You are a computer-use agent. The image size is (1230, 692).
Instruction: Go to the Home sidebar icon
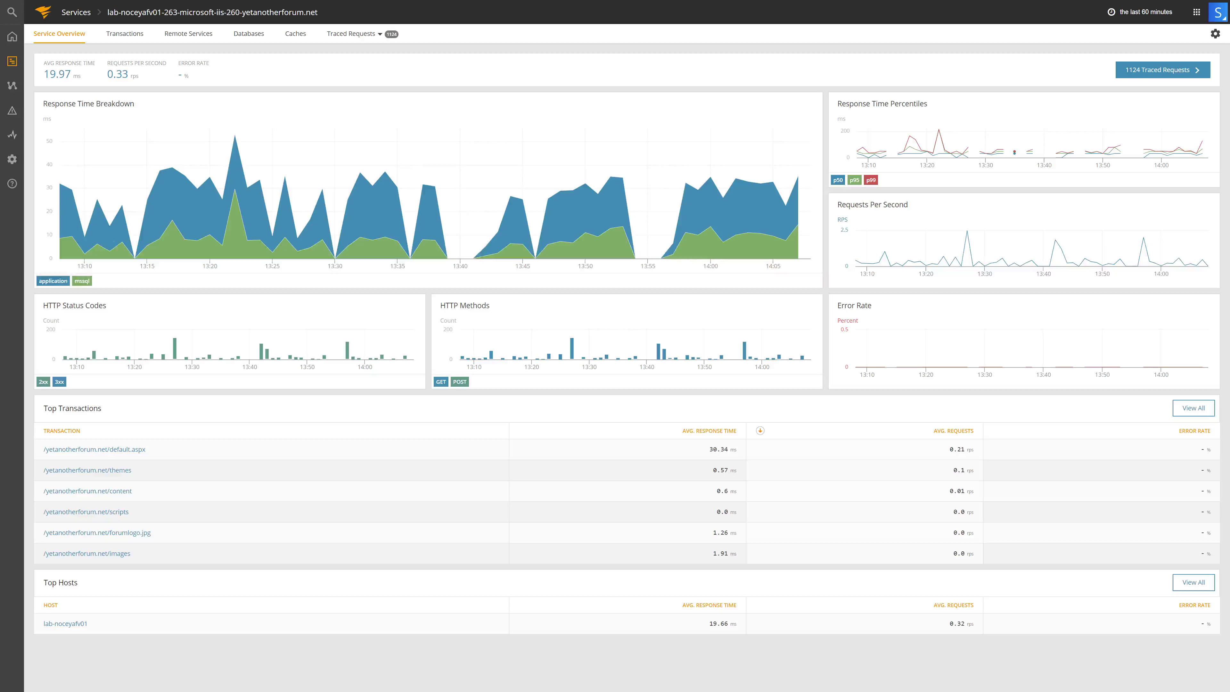tap(12, 37)
